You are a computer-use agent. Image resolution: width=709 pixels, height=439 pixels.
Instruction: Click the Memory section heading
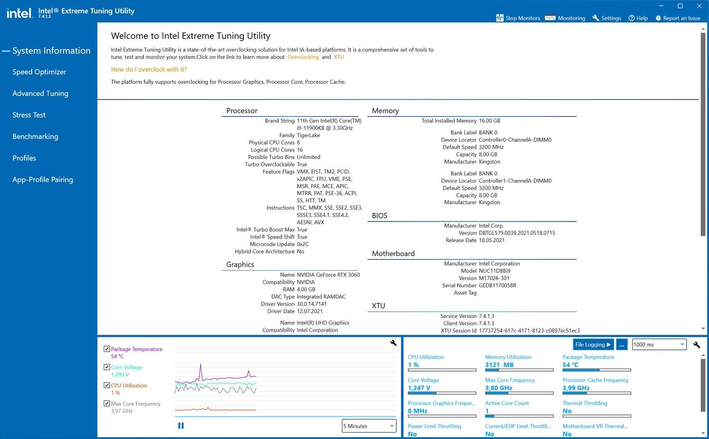click(x=385, y=111)
